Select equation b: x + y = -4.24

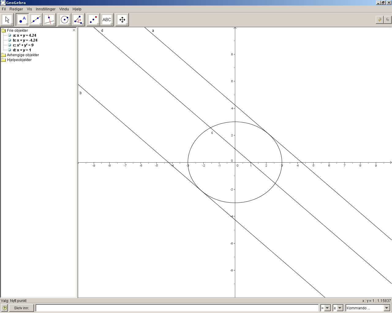tap(25, 40)
